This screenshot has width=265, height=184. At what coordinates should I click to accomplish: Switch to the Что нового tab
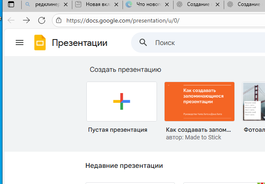point(145,4)
